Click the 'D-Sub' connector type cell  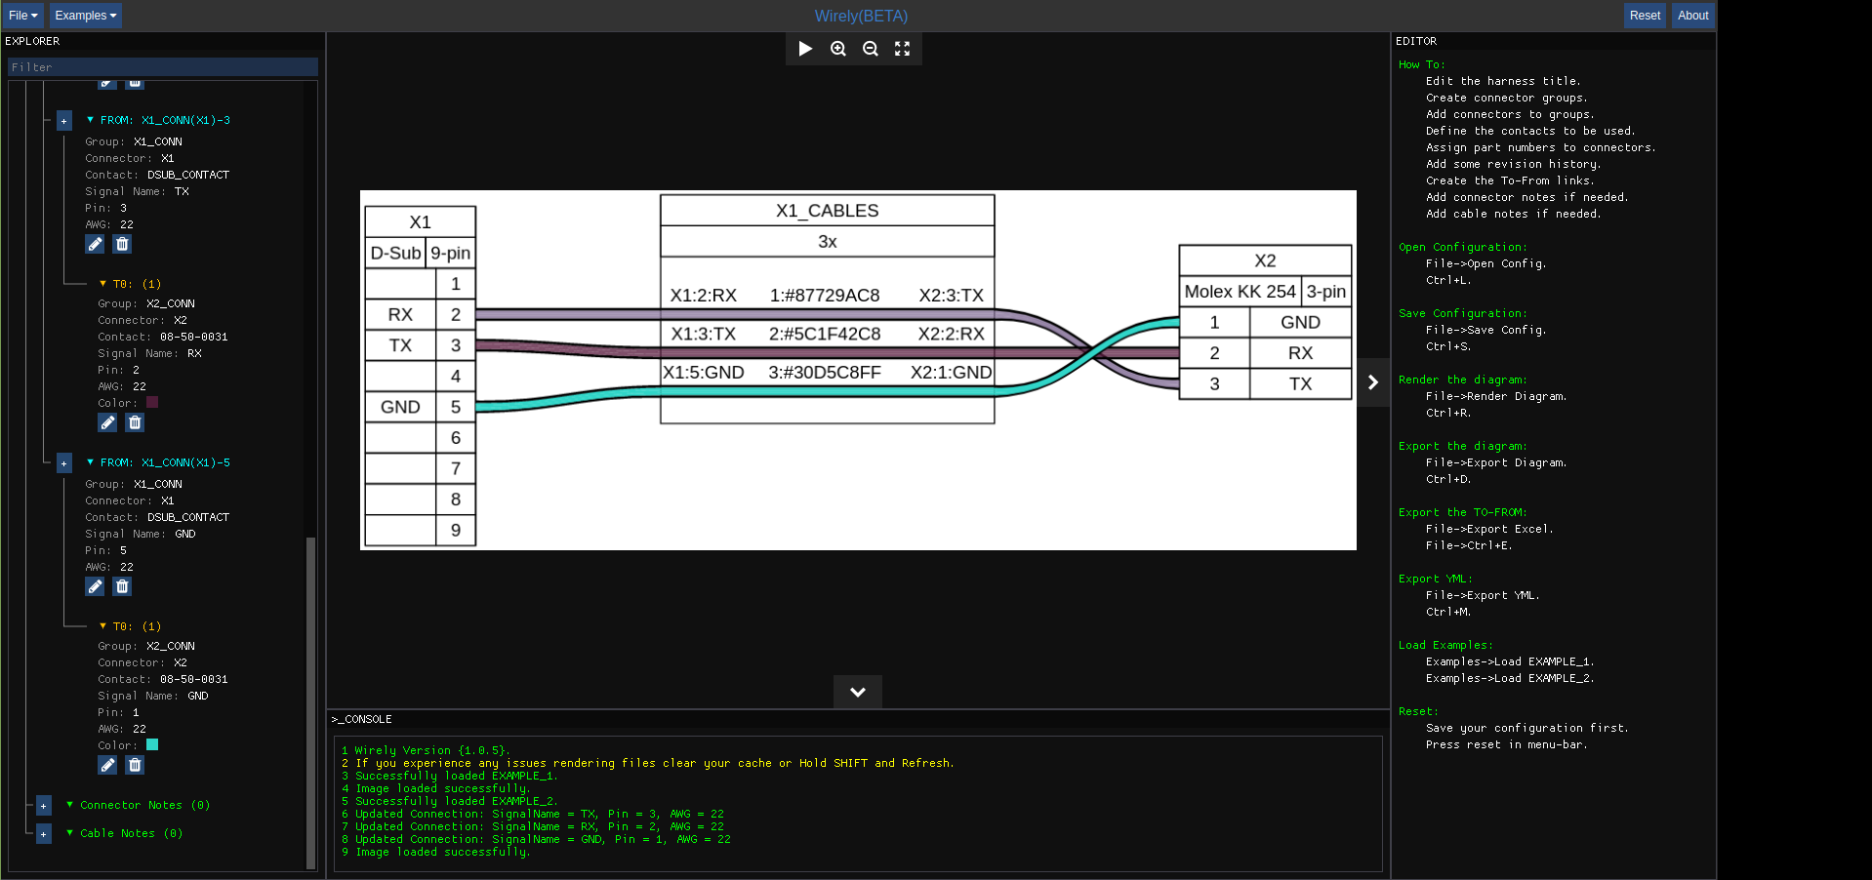(x=395, y=254)
